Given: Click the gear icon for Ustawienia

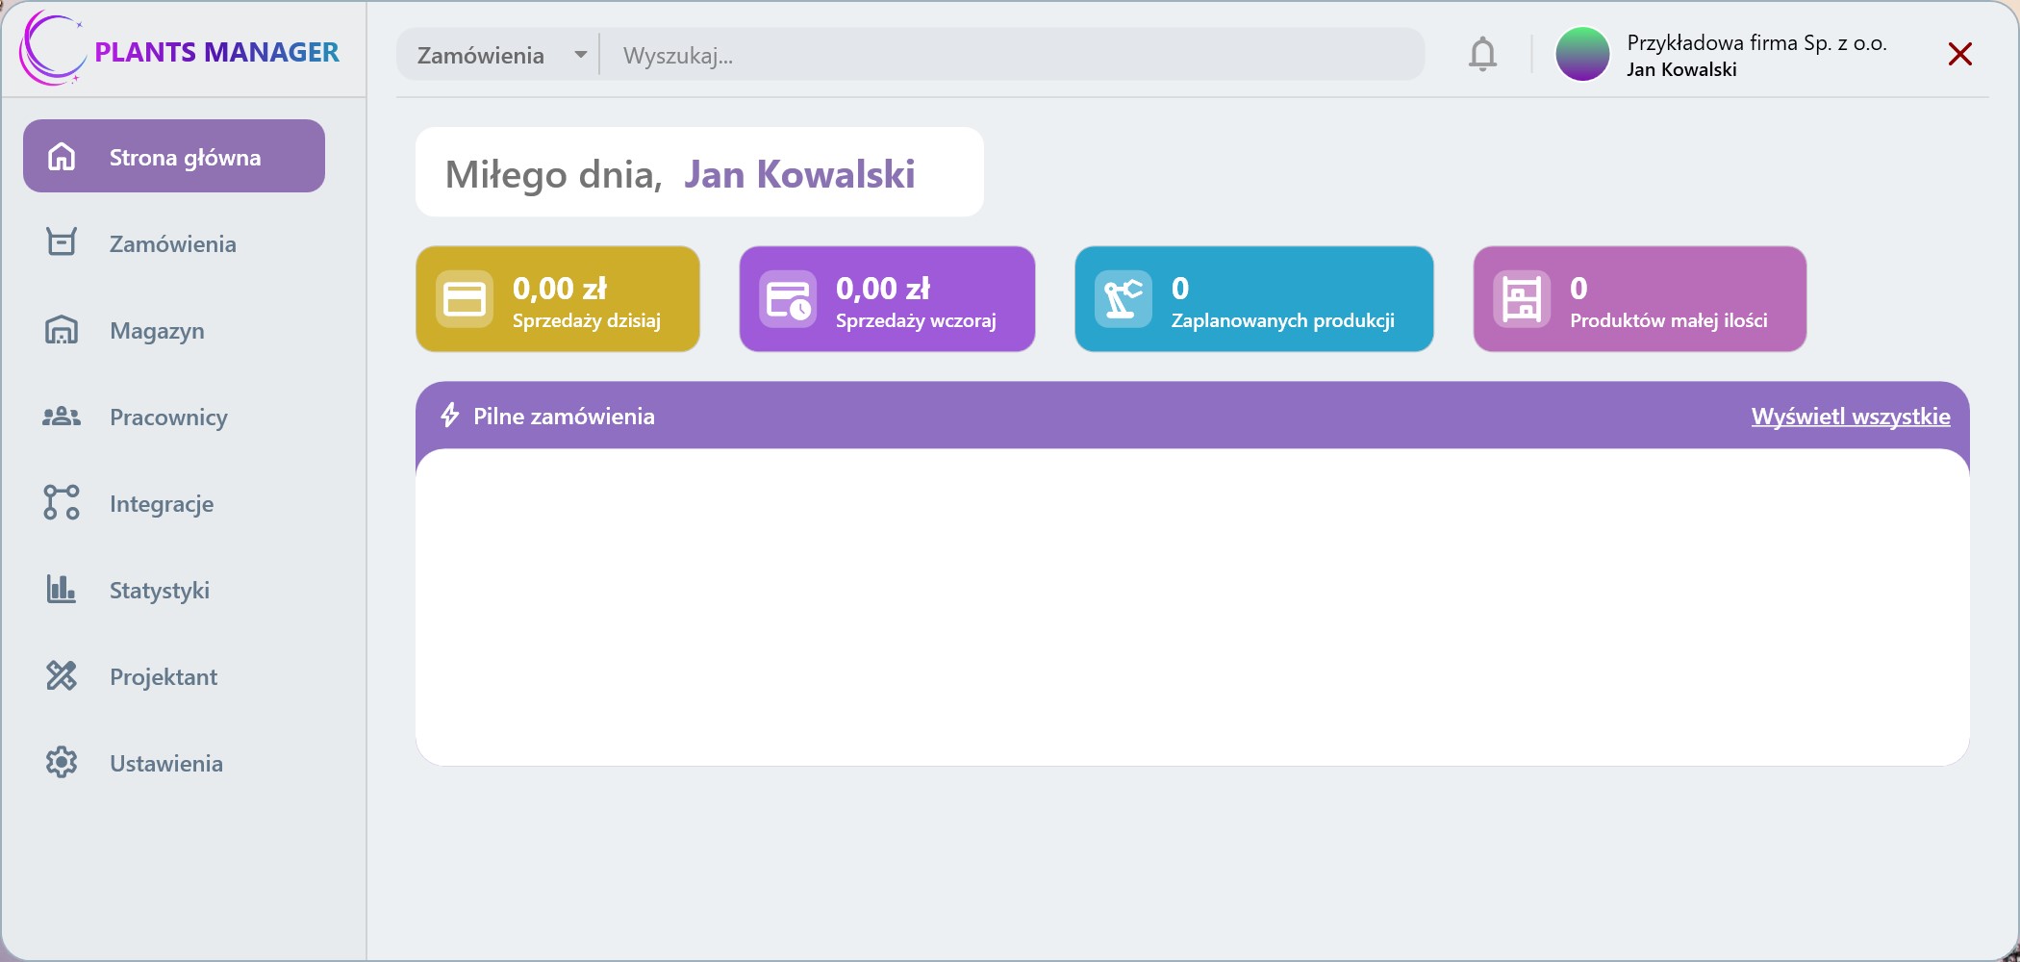Looking at the screenshot, I should tap(62, 763).
